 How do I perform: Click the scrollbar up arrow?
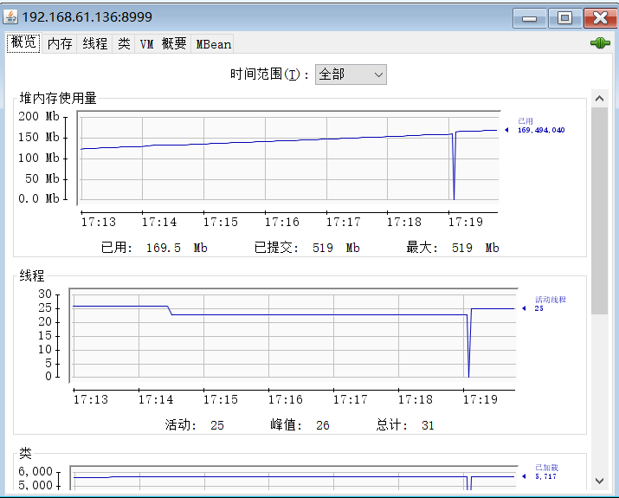(x=599, y=99)
